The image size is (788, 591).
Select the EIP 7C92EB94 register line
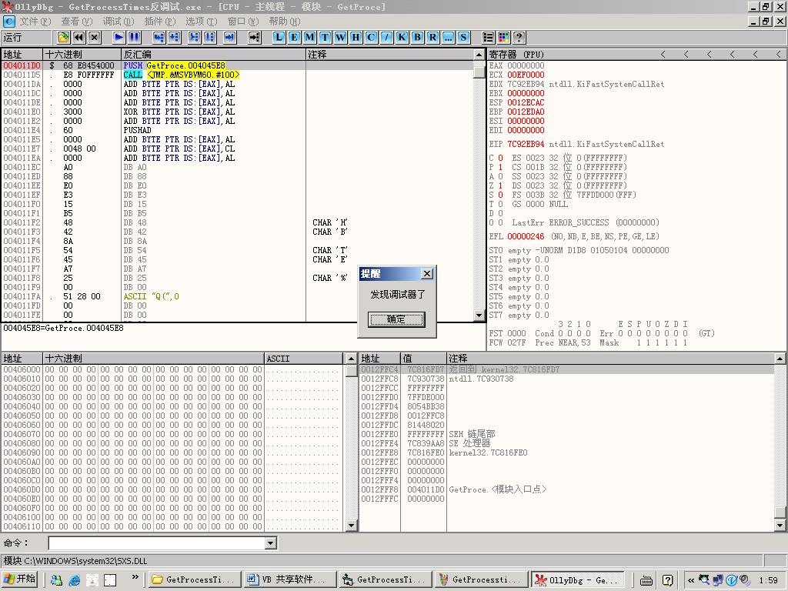(576, 144)
